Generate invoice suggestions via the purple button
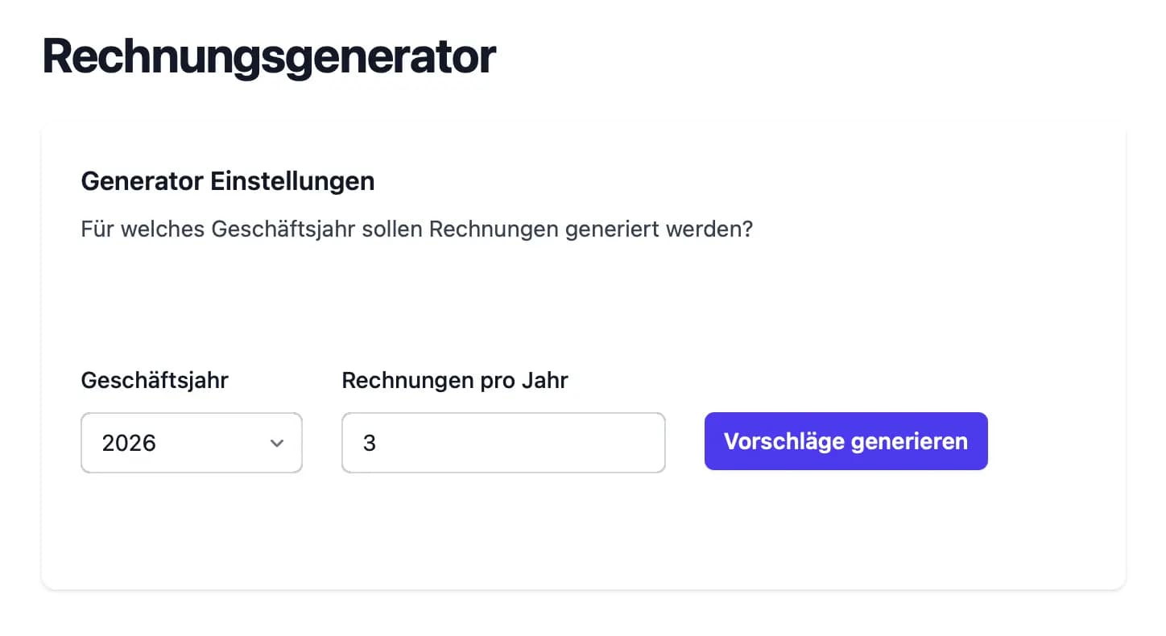 pyautogui.click(x=846, y=441)
